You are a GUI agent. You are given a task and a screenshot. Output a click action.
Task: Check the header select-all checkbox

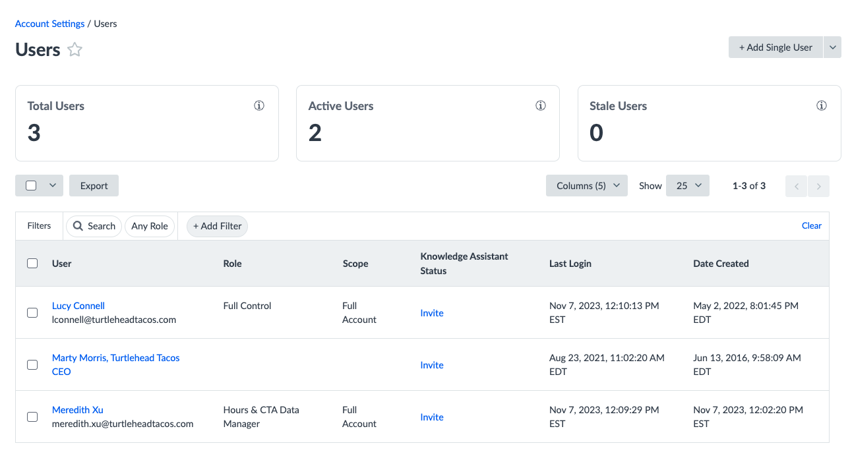tap(32, 264)
